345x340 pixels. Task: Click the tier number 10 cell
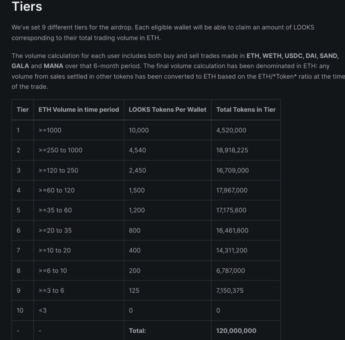click(x=20, y=311)
